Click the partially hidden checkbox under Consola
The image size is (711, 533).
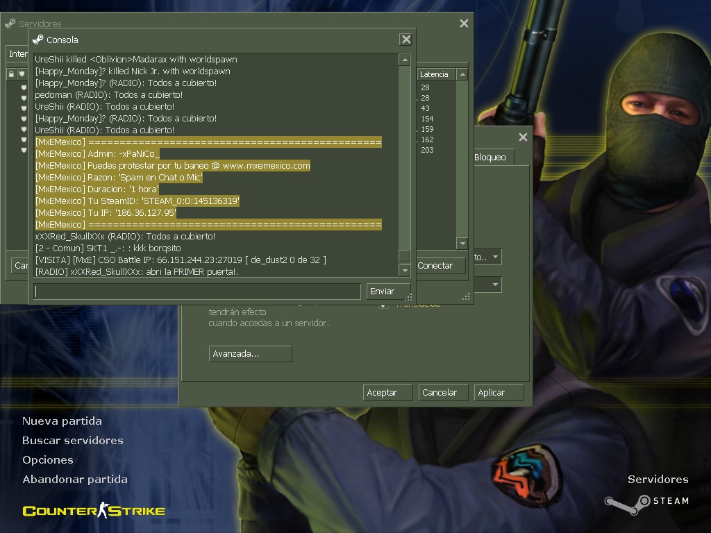point(383,306)
